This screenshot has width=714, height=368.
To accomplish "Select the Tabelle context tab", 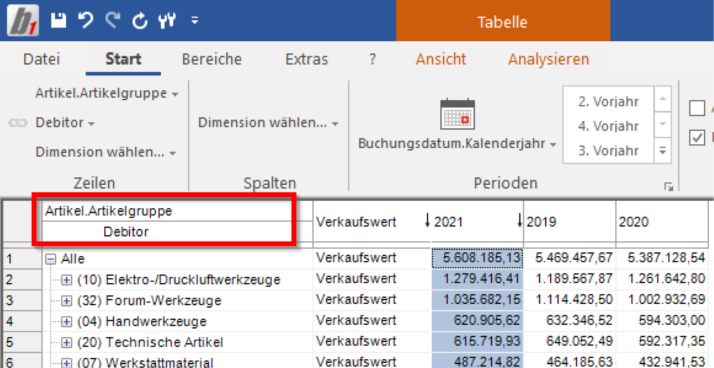I will pyautogui.click(x=503, y=22).
